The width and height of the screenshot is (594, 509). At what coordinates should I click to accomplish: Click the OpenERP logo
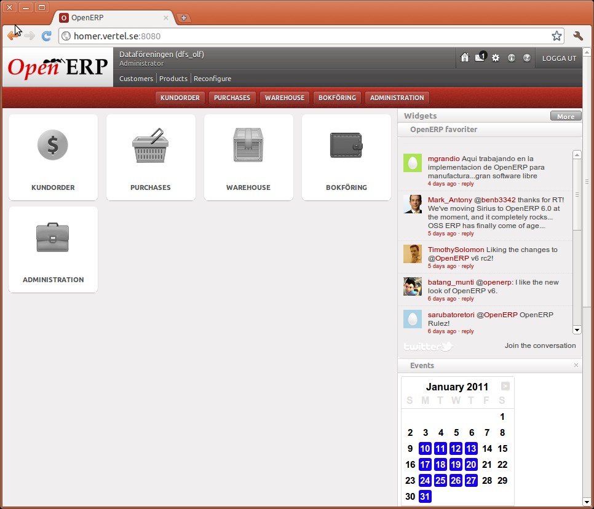(x=58, y=67)
